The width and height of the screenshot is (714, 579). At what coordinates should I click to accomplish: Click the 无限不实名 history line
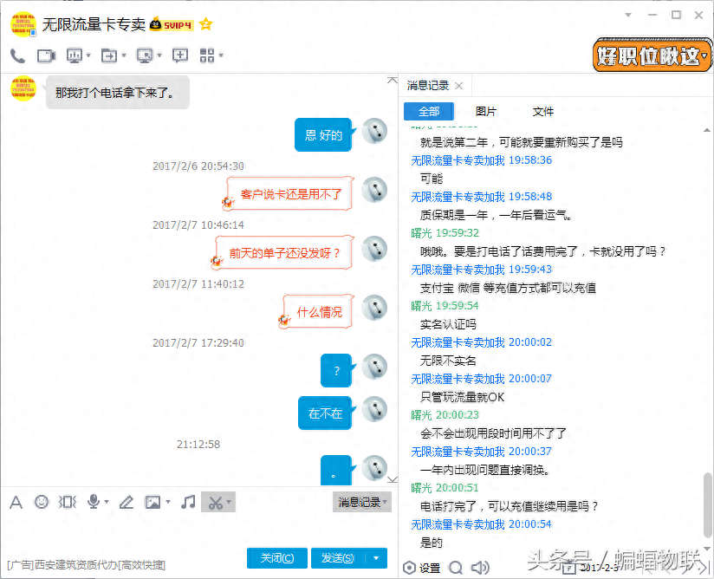[448, 361]
